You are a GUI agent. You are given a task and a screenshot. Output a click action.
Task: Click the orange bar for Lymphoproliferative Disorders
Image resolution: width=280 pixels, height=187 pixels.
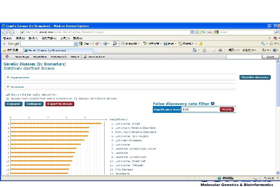tap(50, 127)
